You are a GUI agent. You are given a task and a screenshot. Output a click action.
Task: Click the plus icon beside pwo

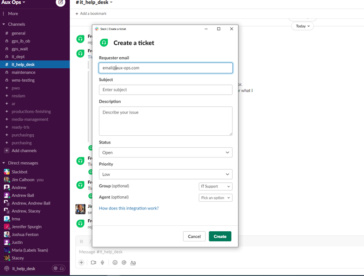tap(7, 88)
